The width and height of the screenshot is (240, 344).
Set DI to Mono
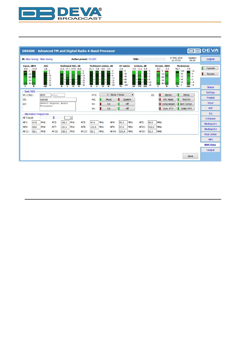coord(186,95)
